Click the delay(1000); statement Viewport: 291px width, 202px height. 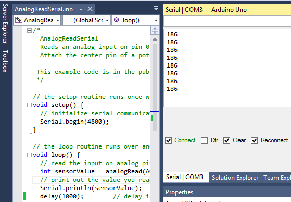(x=61, y=196)
